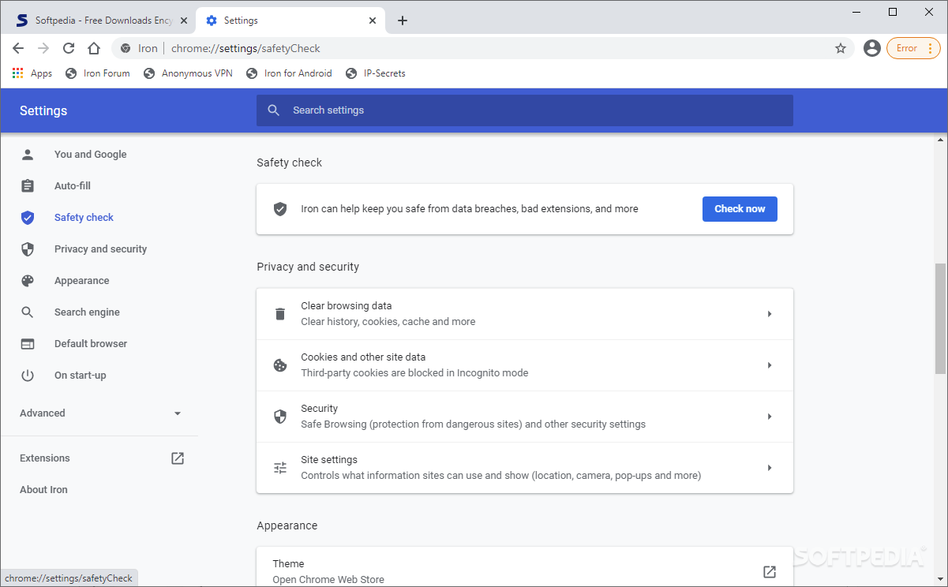Bookmark this page with the star icon

pos(841,48)
